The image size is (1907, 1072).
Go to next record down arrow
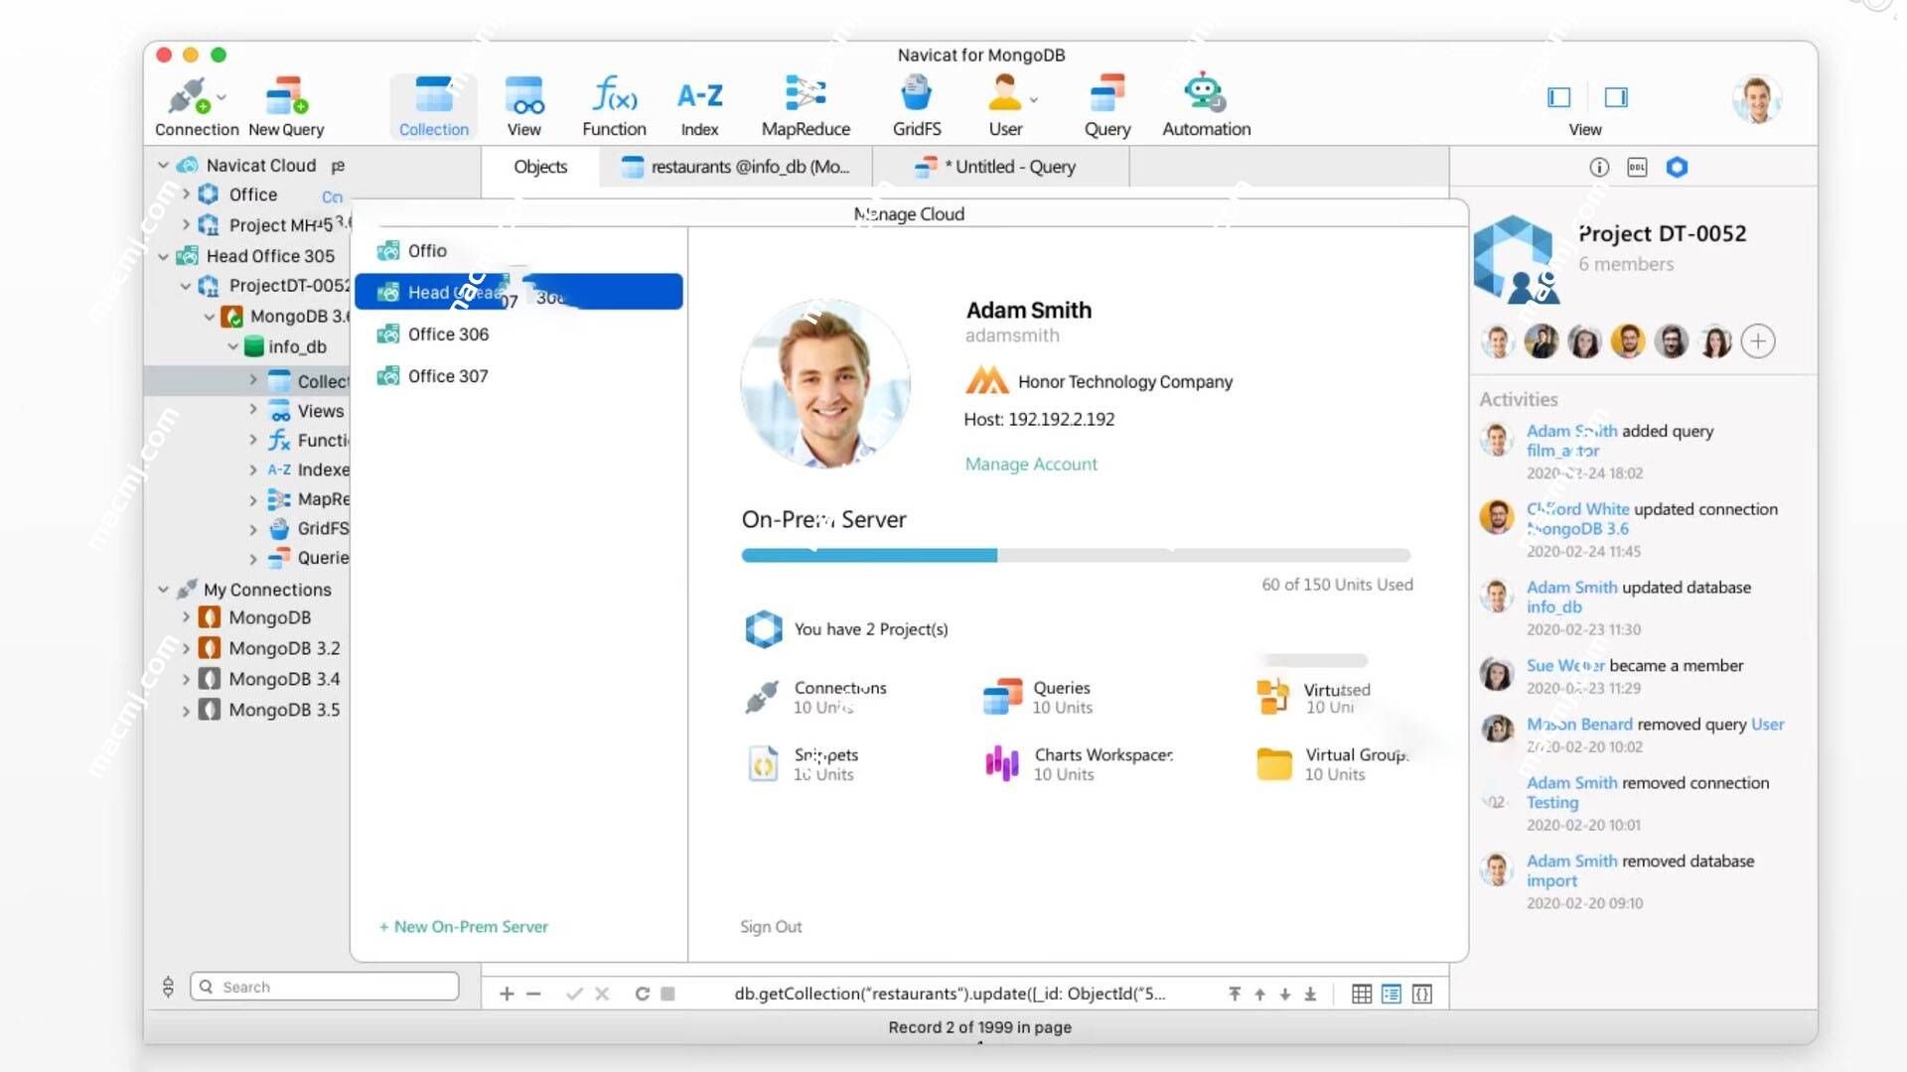[1284, 994]
